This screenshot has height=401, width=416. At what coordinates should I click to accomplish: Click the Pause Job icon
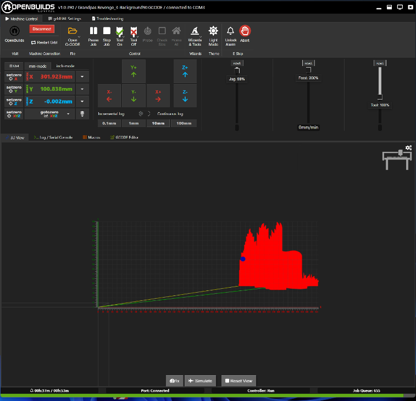coord(93,32)
